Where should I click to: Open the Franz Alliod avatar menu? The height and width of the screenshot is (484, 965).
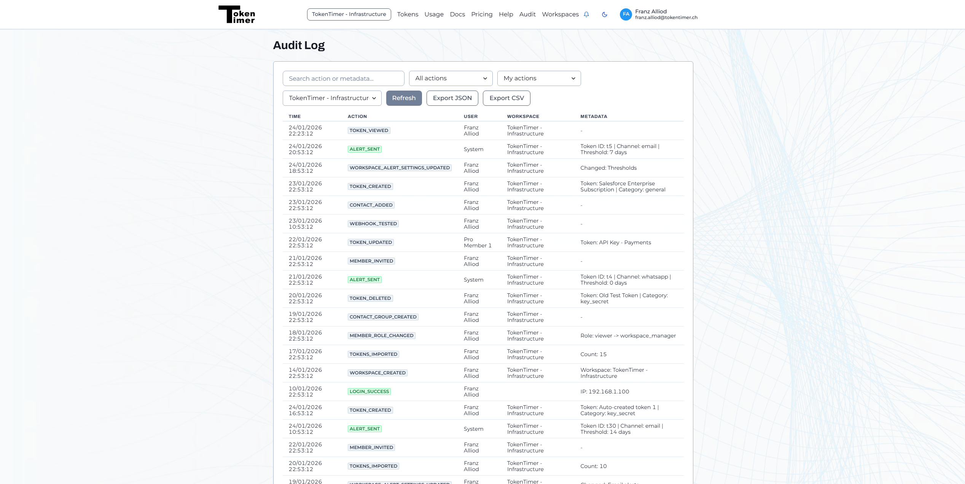click(626, 14)
